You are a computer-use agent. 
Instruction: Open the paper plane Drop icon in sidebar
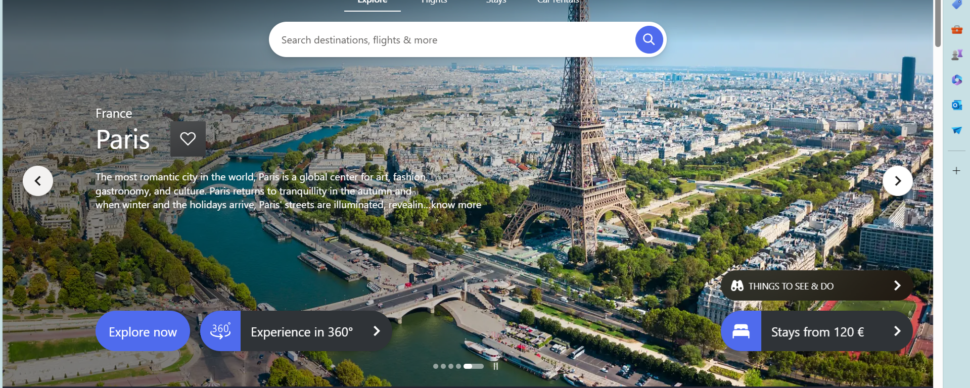click(956, 130)
